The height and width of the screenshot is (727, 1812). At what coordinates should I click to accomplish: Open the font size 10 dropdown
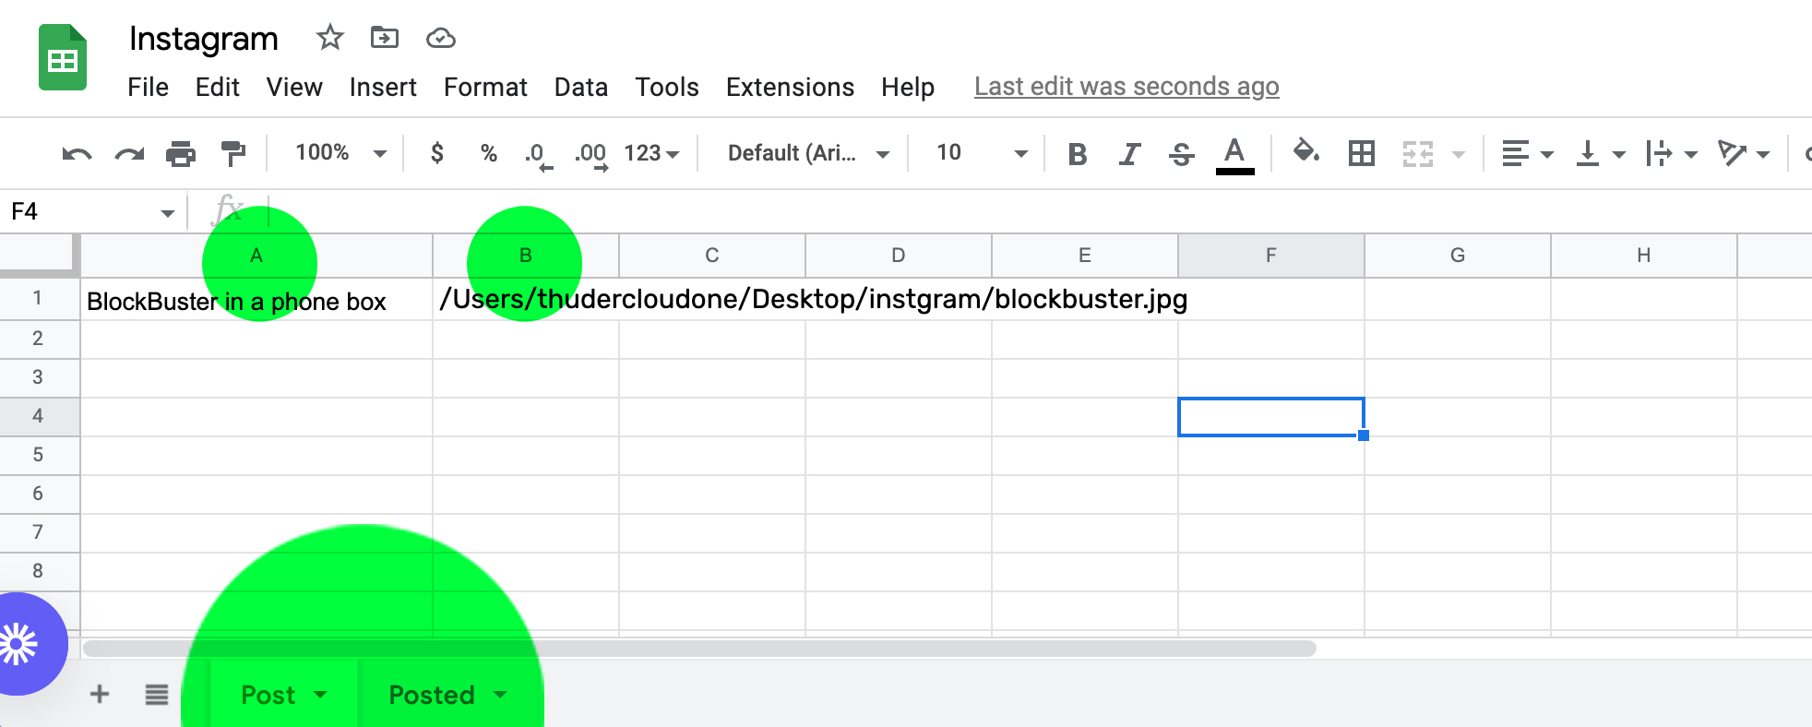click(981, 153)
